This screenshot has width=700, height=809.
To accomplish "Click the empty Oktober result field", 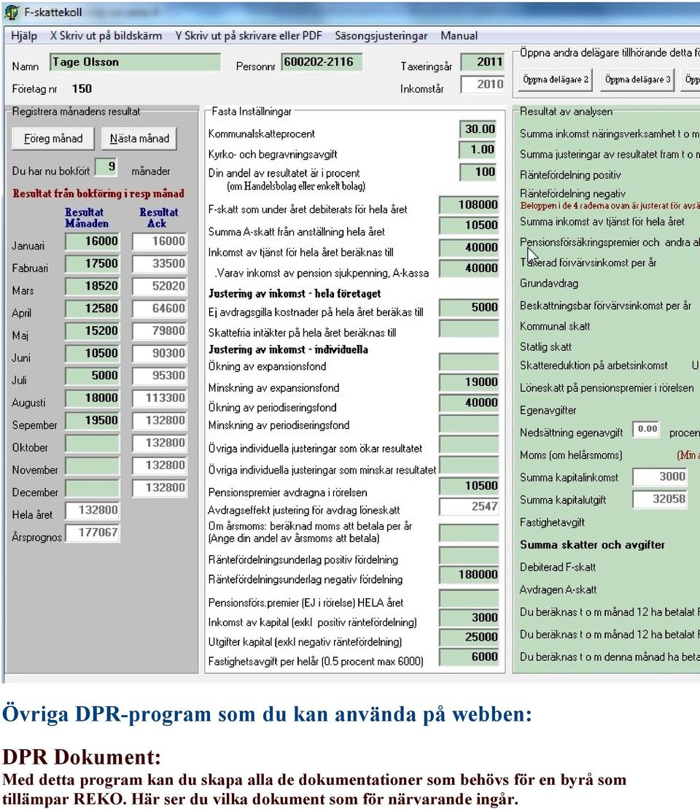I will 93,444.
